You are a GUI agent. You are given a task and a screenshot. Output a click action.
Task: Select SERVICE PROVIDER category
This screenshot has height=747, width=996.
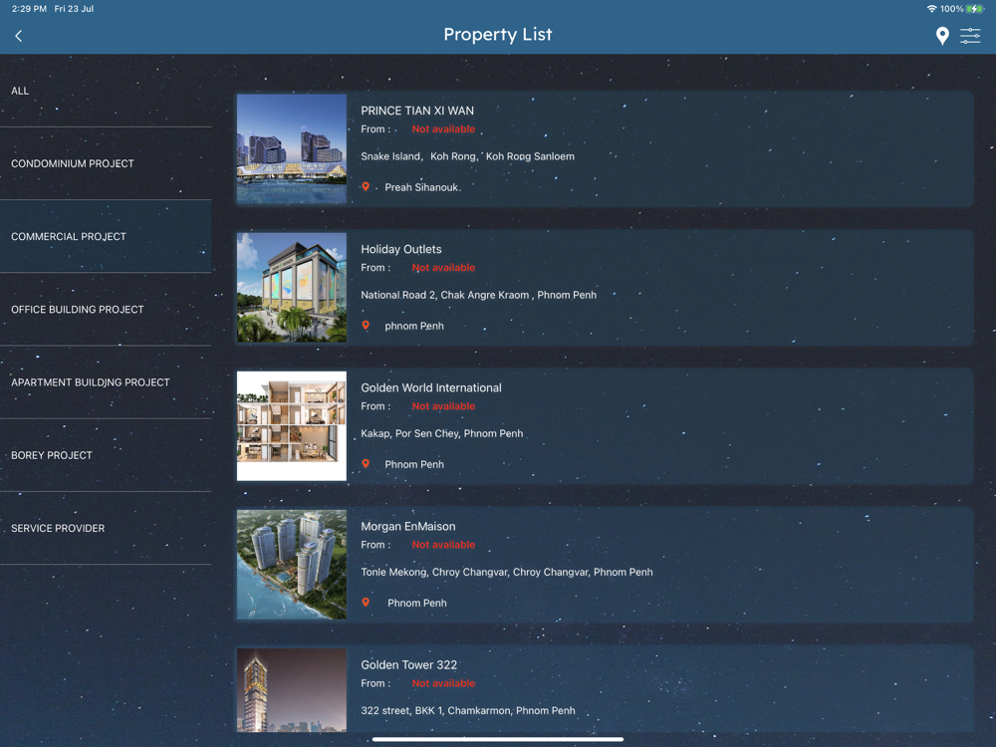[x=107, y=529]
